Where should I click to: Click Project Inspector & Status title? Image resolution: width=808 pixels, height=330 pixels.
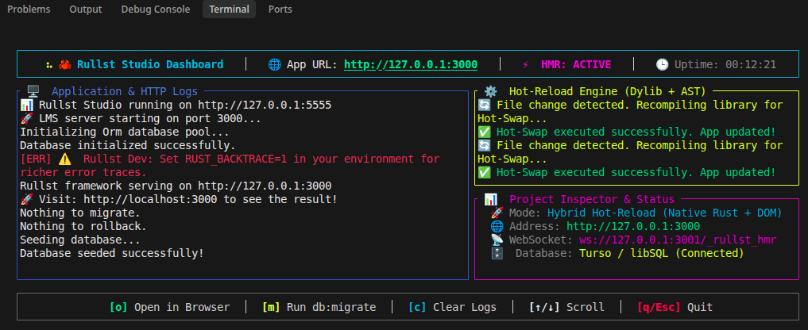pos(592,199)
